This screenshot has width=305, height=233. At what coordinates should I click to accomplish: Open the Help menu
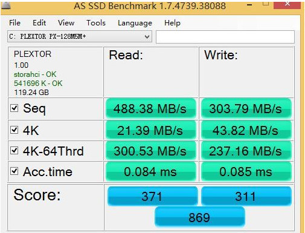click(x=172, y=23)
